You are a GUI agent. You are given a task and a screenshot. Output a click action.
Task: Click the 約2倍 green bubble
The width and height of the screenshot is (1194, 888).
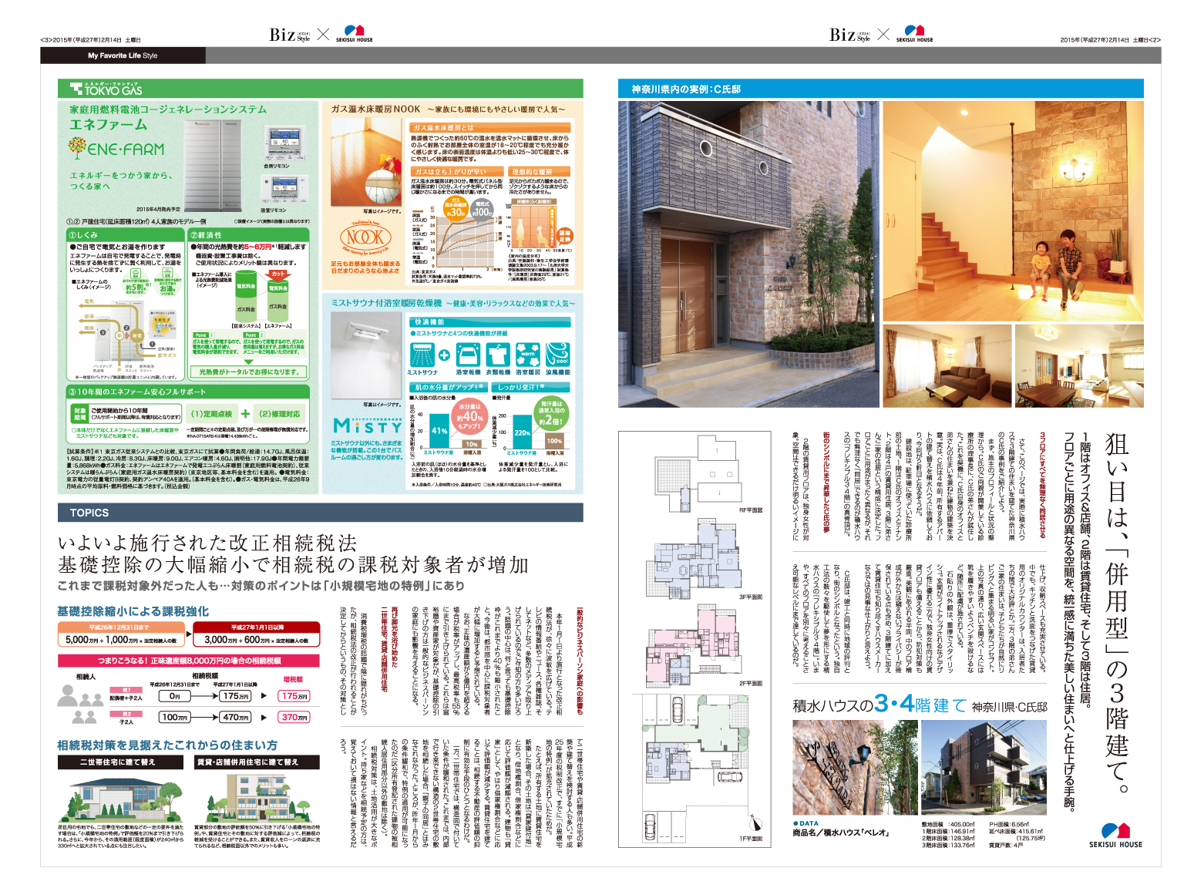click(x=551, y=414)
